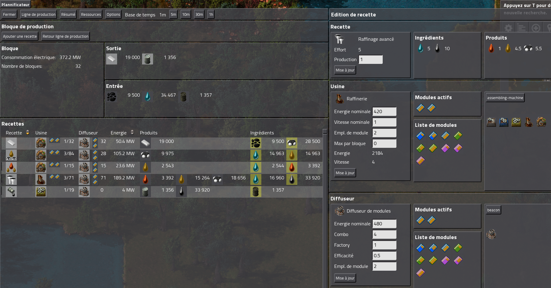The height and width of the screenshot is (288, 551).
Task: Pick green efficiency module 1 in Usine list
Action: coord(458,135)
